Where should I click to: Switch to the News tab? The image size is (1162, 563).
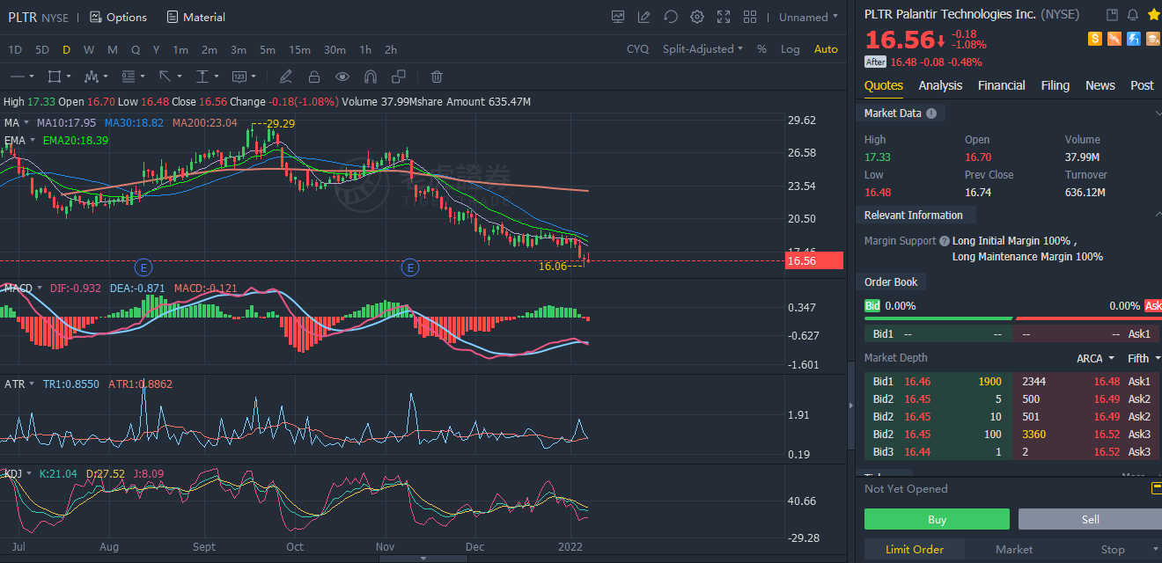pyautogui.click(x=1100, y=85)
